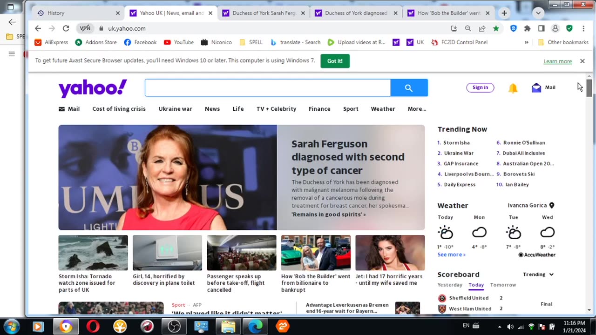The height and width of the screenshot is (335, 596).
Task: Click the blue search magnifier button
Action: [409, 87]
